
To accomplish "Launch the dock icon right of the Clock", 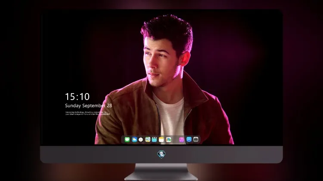I will tap(148, 139).
